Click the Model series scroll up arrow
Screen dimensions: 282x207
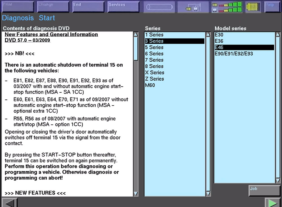tap(278, 34)
